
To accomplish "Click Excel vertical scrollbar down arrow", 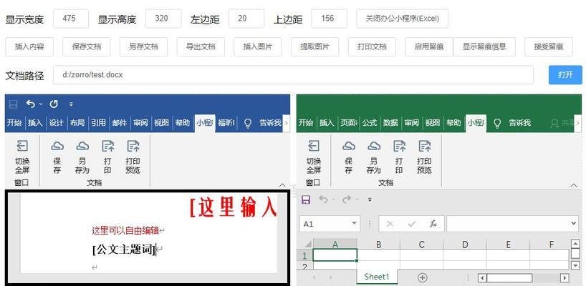I will [575, 265].
